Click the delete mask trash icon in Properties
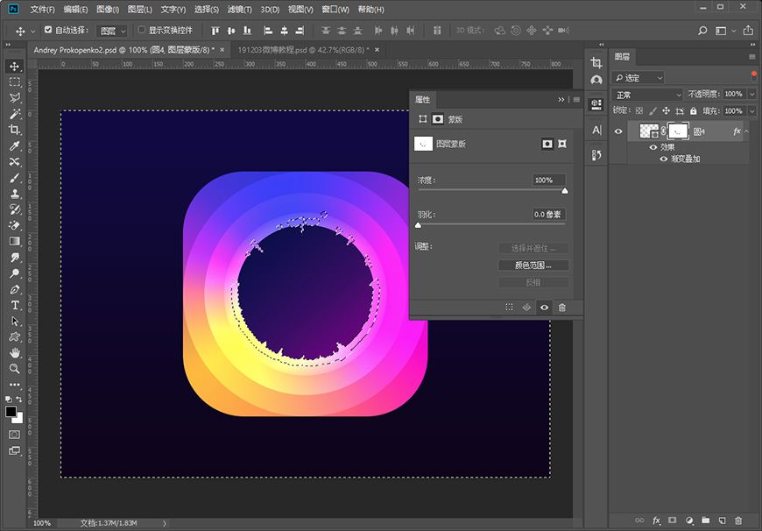762x531 pixels. pyautogui.click(x=562, y=308)
